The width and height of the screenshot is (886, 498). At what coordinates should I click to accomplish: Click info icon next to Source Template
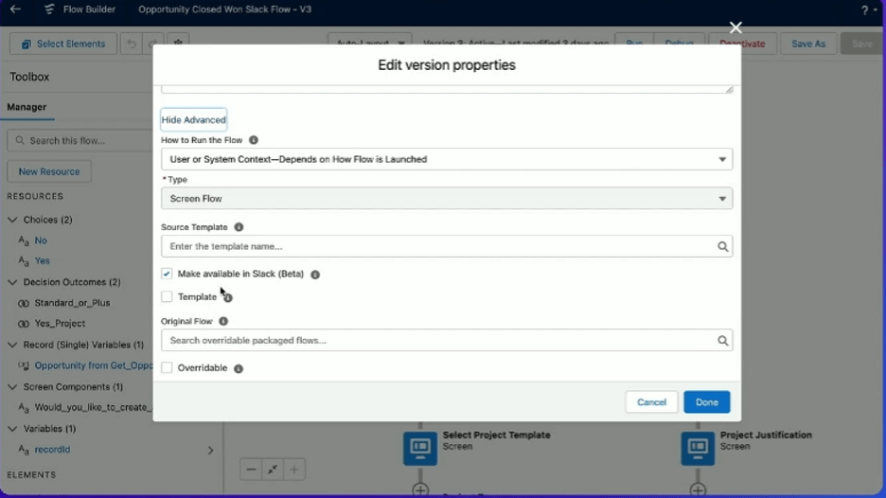(239, 226)
